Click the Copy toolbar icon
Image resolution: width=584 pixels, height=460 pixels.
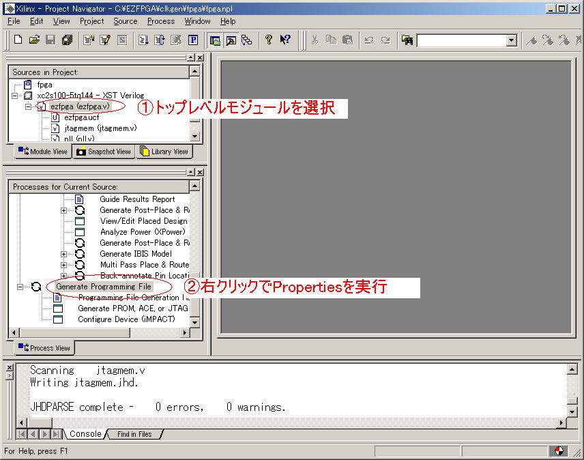[331, 40]
